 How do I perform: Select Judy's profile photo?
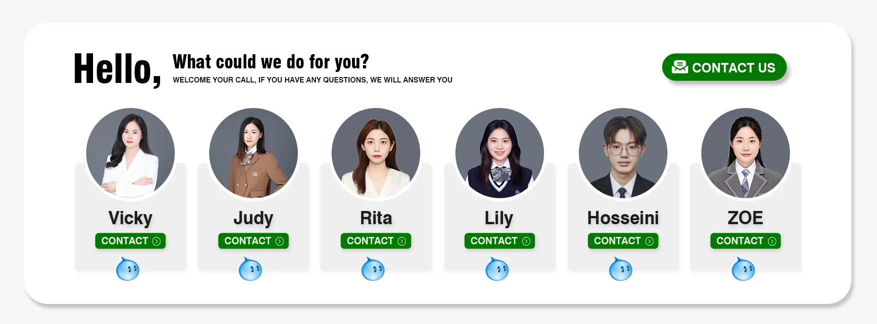click(x=254, y=153)
